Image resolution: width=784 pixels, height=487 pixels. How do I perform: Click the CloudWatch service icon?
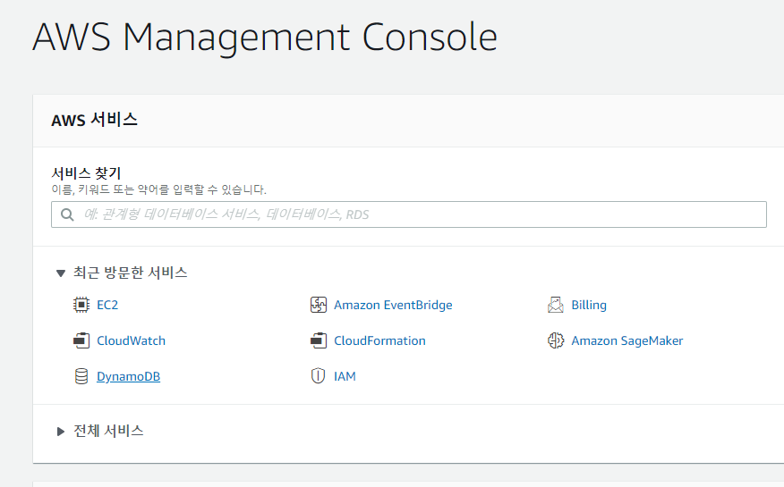pyautogui.click(x=81, y=340)
